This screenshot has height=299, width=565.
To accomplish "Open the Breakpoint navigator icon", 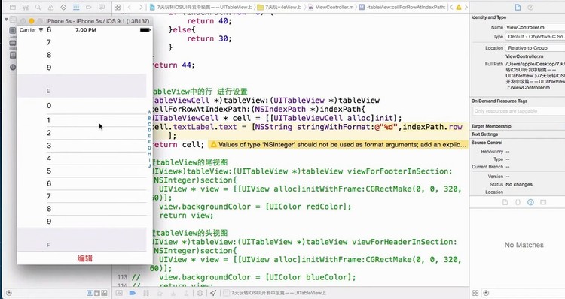I will (89, 7).
